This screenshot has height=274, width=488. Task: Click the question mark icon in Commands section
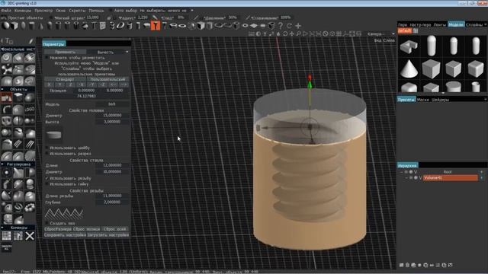[18, 236]
